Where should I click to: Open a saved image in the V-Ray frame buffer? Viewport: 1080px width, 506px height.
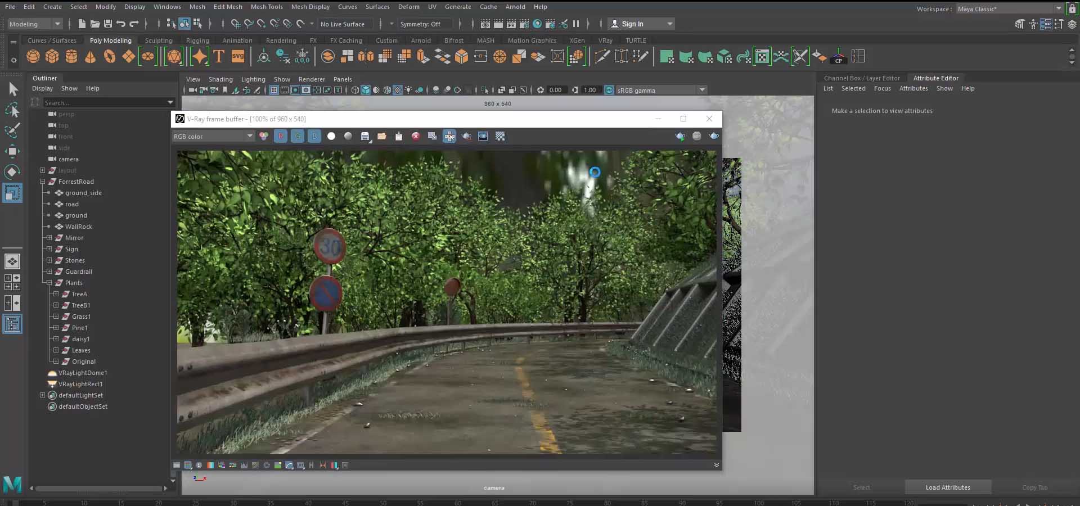coord(382,136)
